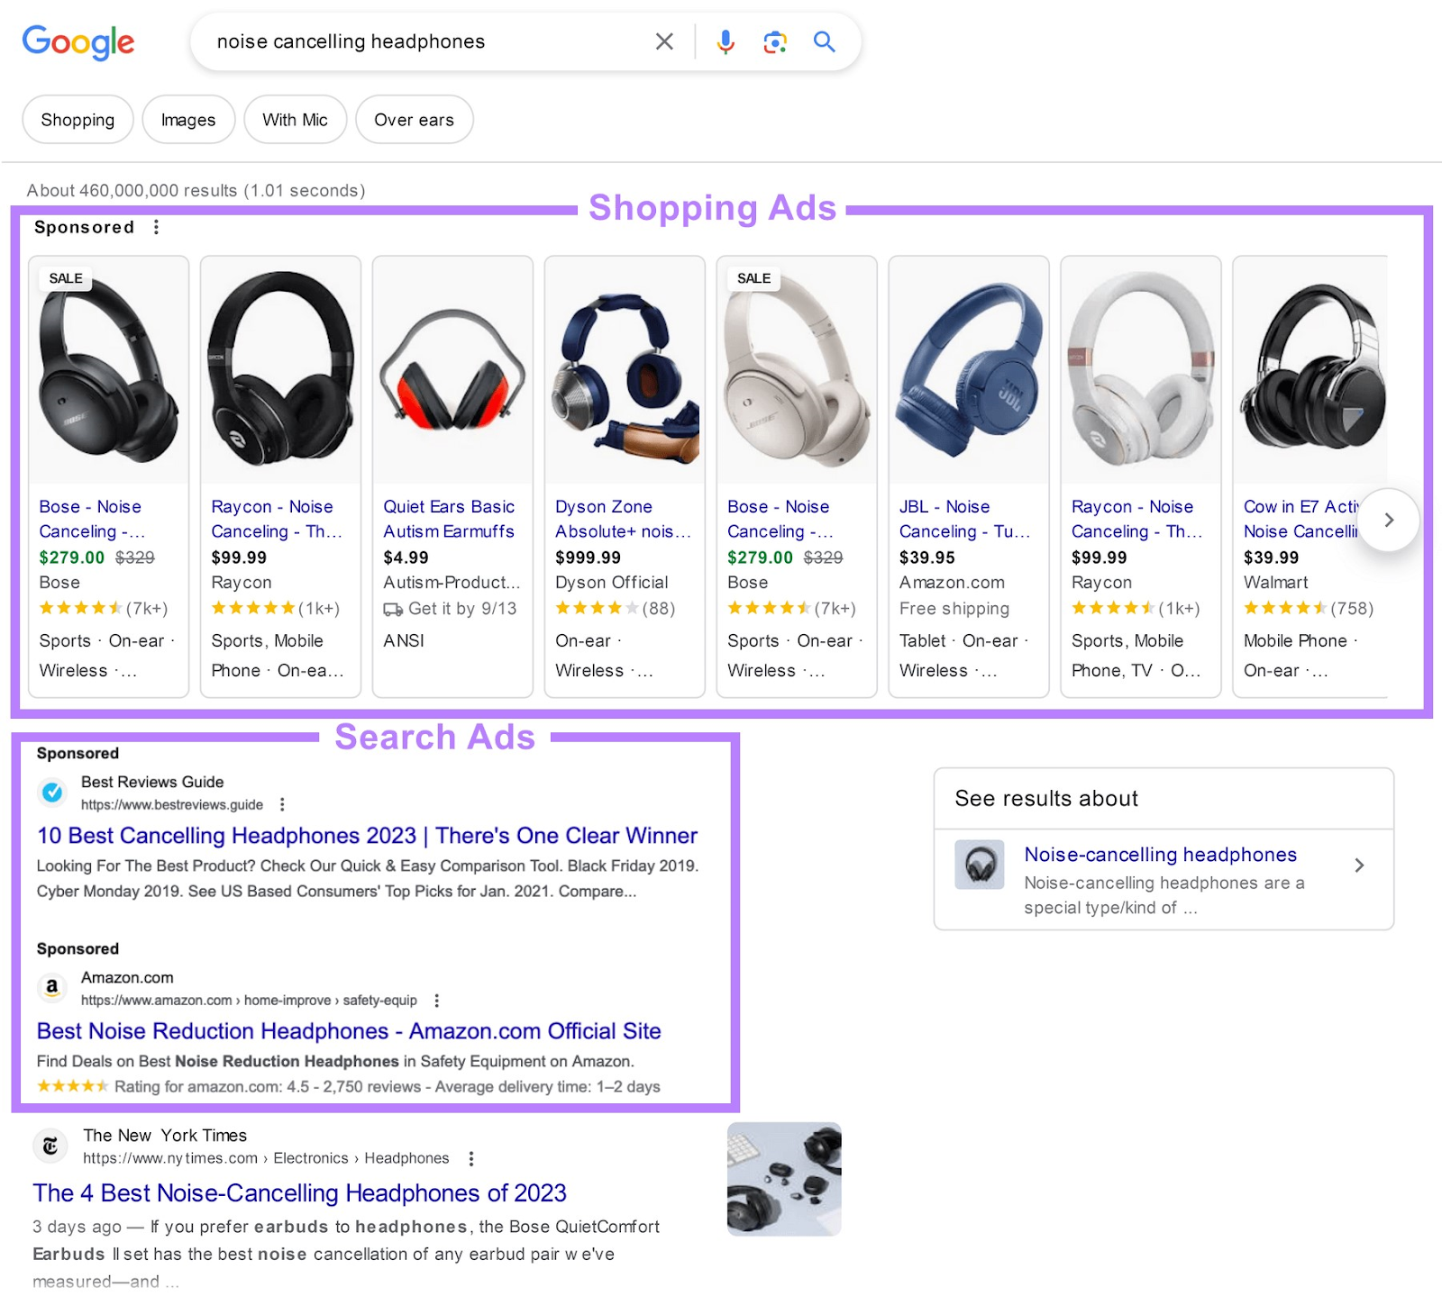The height and width of the screenshot is (1296, 1442).
Task: Click the black Raycon headphones product image
Action: (x=281, y=370)
